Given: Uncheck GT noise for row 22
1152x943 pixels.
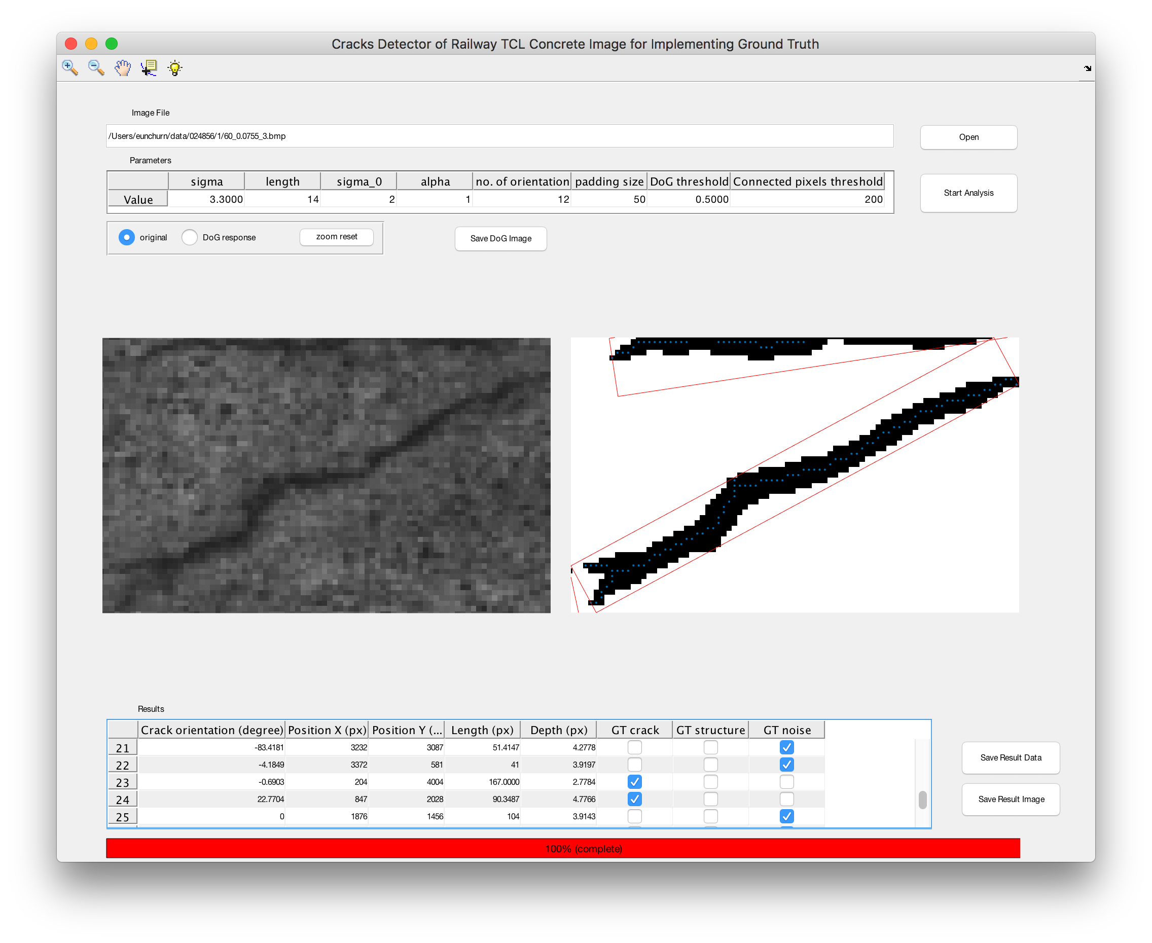Looking at the screenshot, I should (786, 765).
